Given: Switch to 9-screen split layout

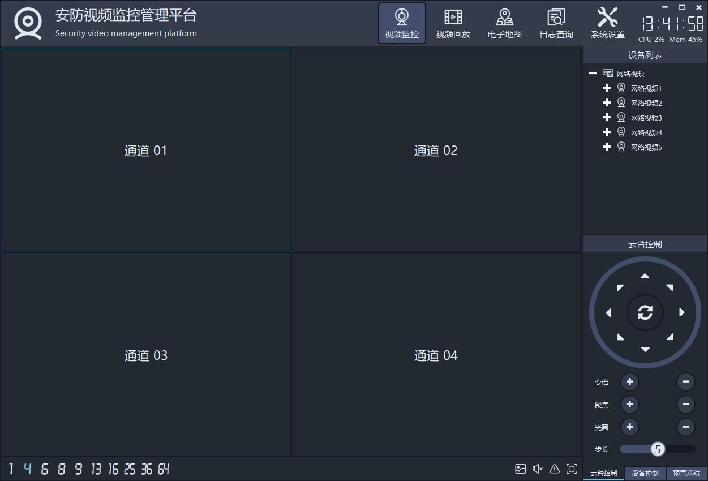Looking at the screenshot, I should click(78, 469).
